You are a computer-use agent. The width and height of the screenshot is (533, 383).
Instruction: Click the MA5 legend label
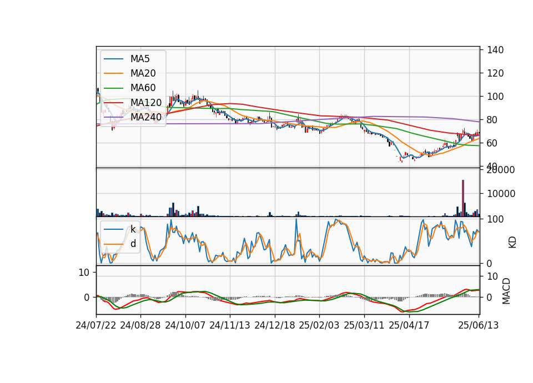(x=140, y=59)
